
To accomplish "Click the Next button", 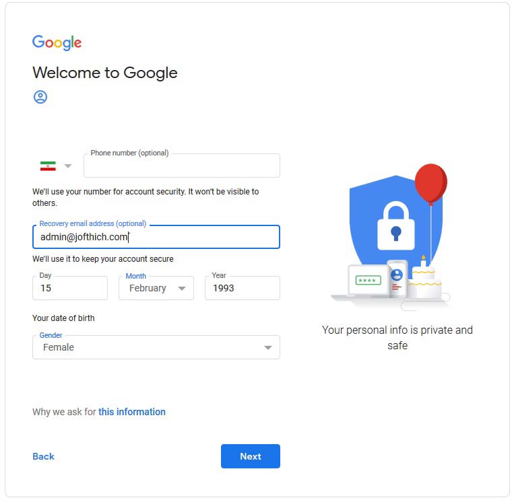I will point(251,456).
